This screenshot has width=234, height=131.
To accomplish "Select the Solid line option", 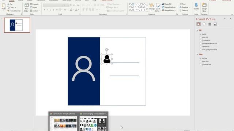I will click(204, 61).
